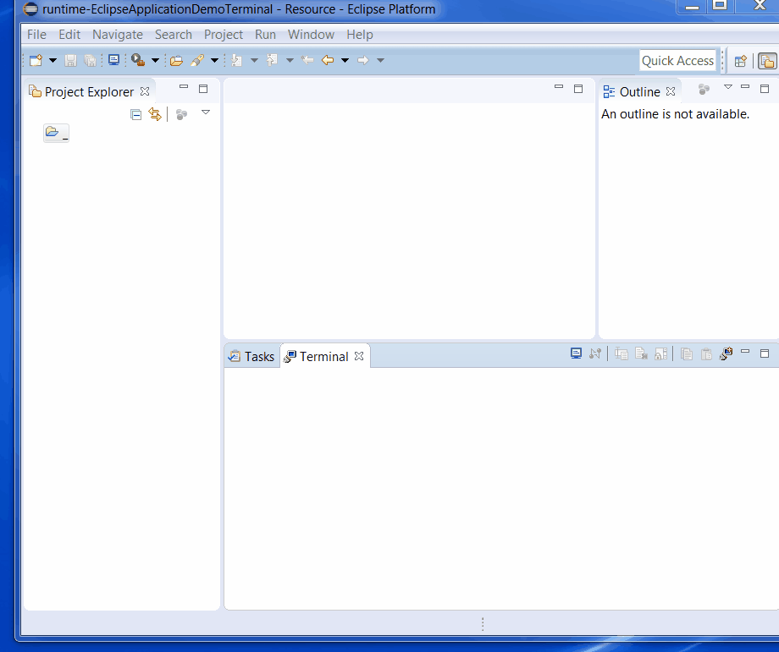Expand the External Tools dropdown arrow
Image resolution: width=779 pixels, height=652 pixels.
coord(155,60)
